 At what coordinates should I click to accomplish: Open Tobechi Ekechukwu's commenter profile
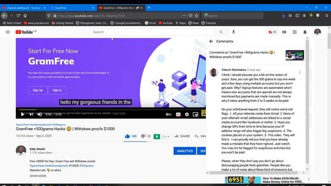tap(234, 70)
